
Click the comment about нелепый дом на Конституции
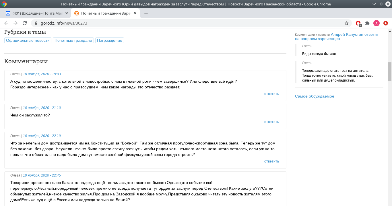click(143, 149)
